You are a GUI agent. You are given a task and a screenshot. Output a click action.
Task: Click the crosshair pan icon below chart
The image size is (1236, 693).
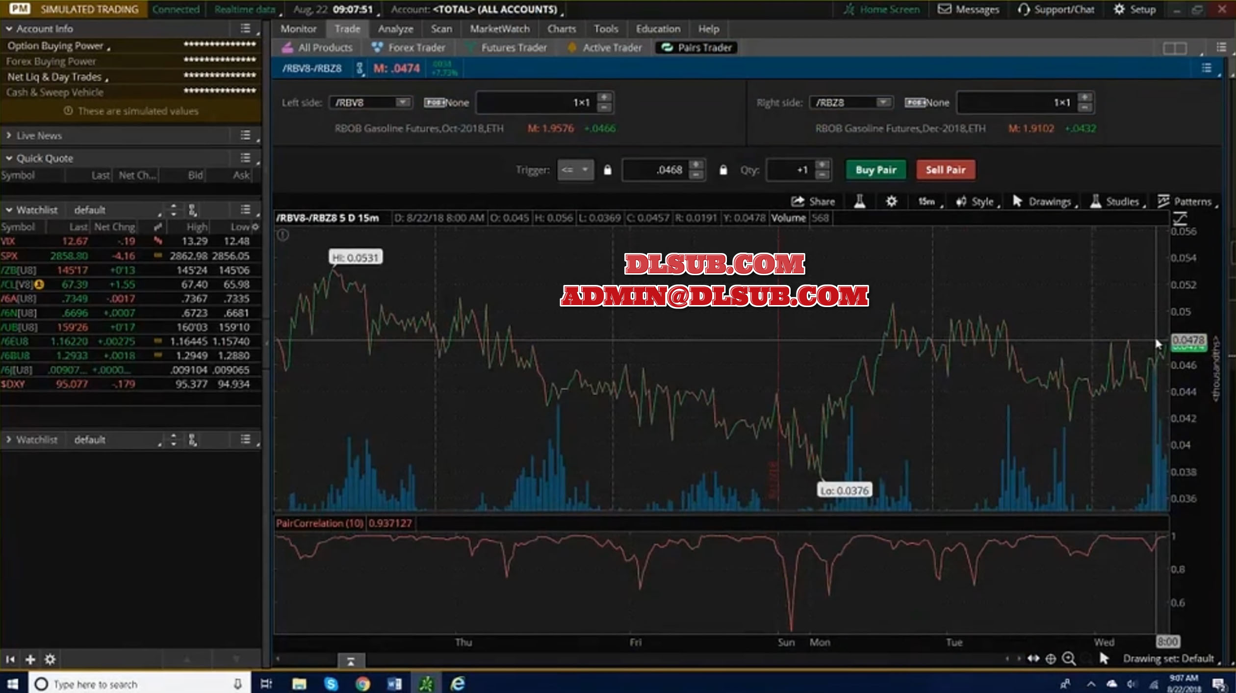tap(1051, 659)
